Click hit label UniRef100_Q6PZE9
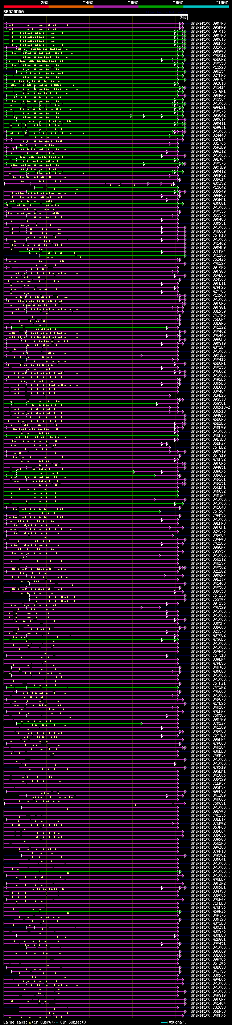Image resolution: width=232 pixels, height=1025 pixels. pyautogui.click(x=208, y=147)
